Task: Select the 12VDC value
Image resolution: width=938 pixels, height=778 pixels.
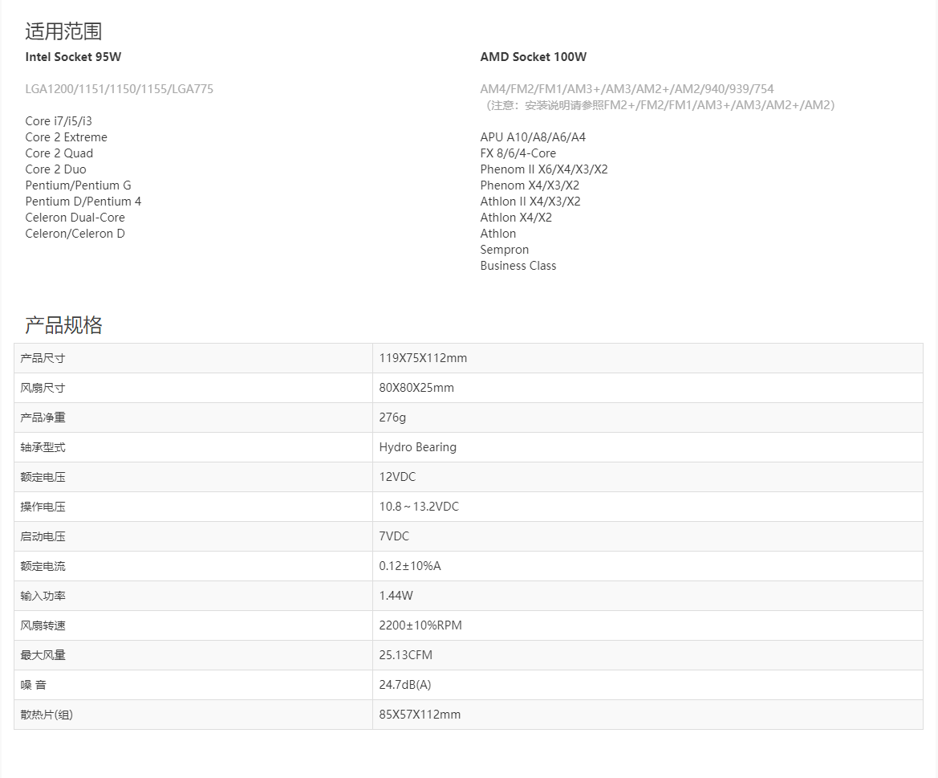Action: 397,477
